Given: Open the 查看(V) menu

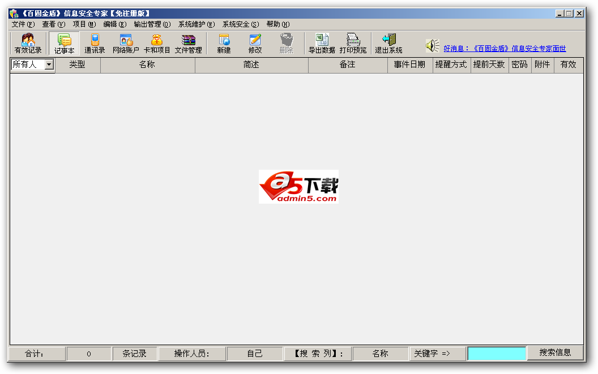Looking at the screenshot, I should [x=53, y=24].
